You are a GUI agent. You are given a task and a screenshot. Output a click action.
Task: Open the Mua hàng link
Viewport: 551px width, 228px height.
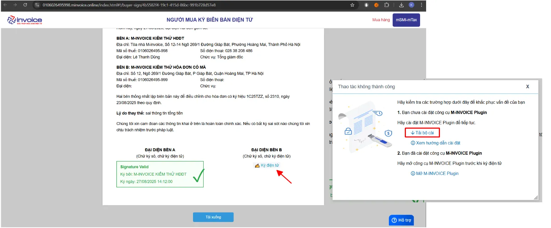[x=381, y=20]
